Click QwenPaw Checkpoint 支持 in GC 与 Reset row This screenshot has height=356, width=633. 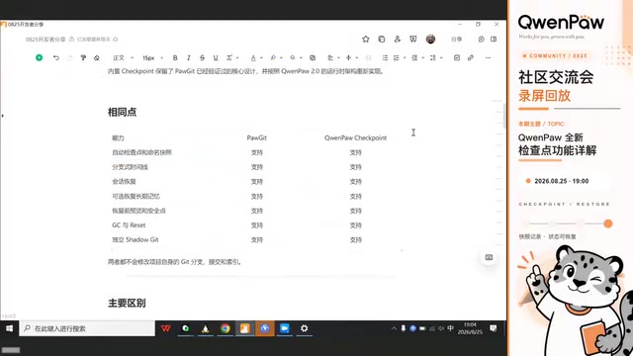[x=356, y=225]
